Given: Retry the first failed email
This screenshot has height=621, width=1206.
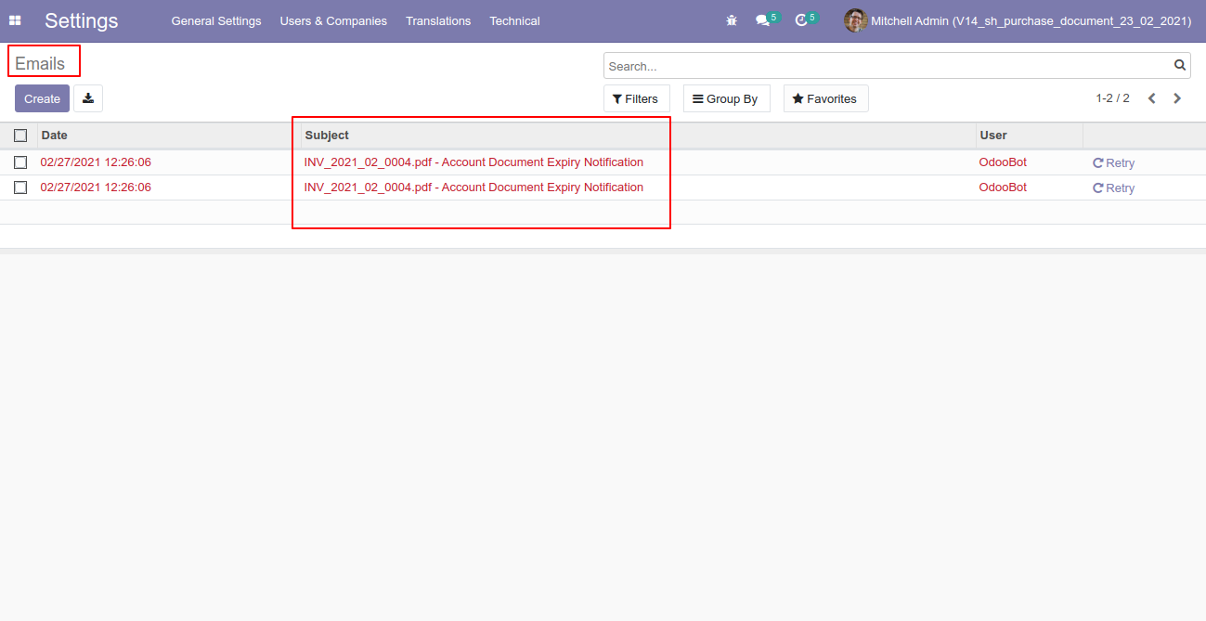Looking at the screenshot, I should [x=1113, y=162].
